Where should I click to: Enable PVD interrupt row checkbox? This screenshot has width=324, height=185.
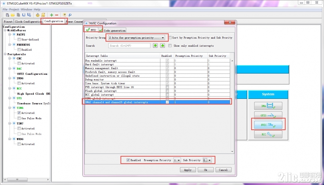pyautogui.click(x=167, y=87)
